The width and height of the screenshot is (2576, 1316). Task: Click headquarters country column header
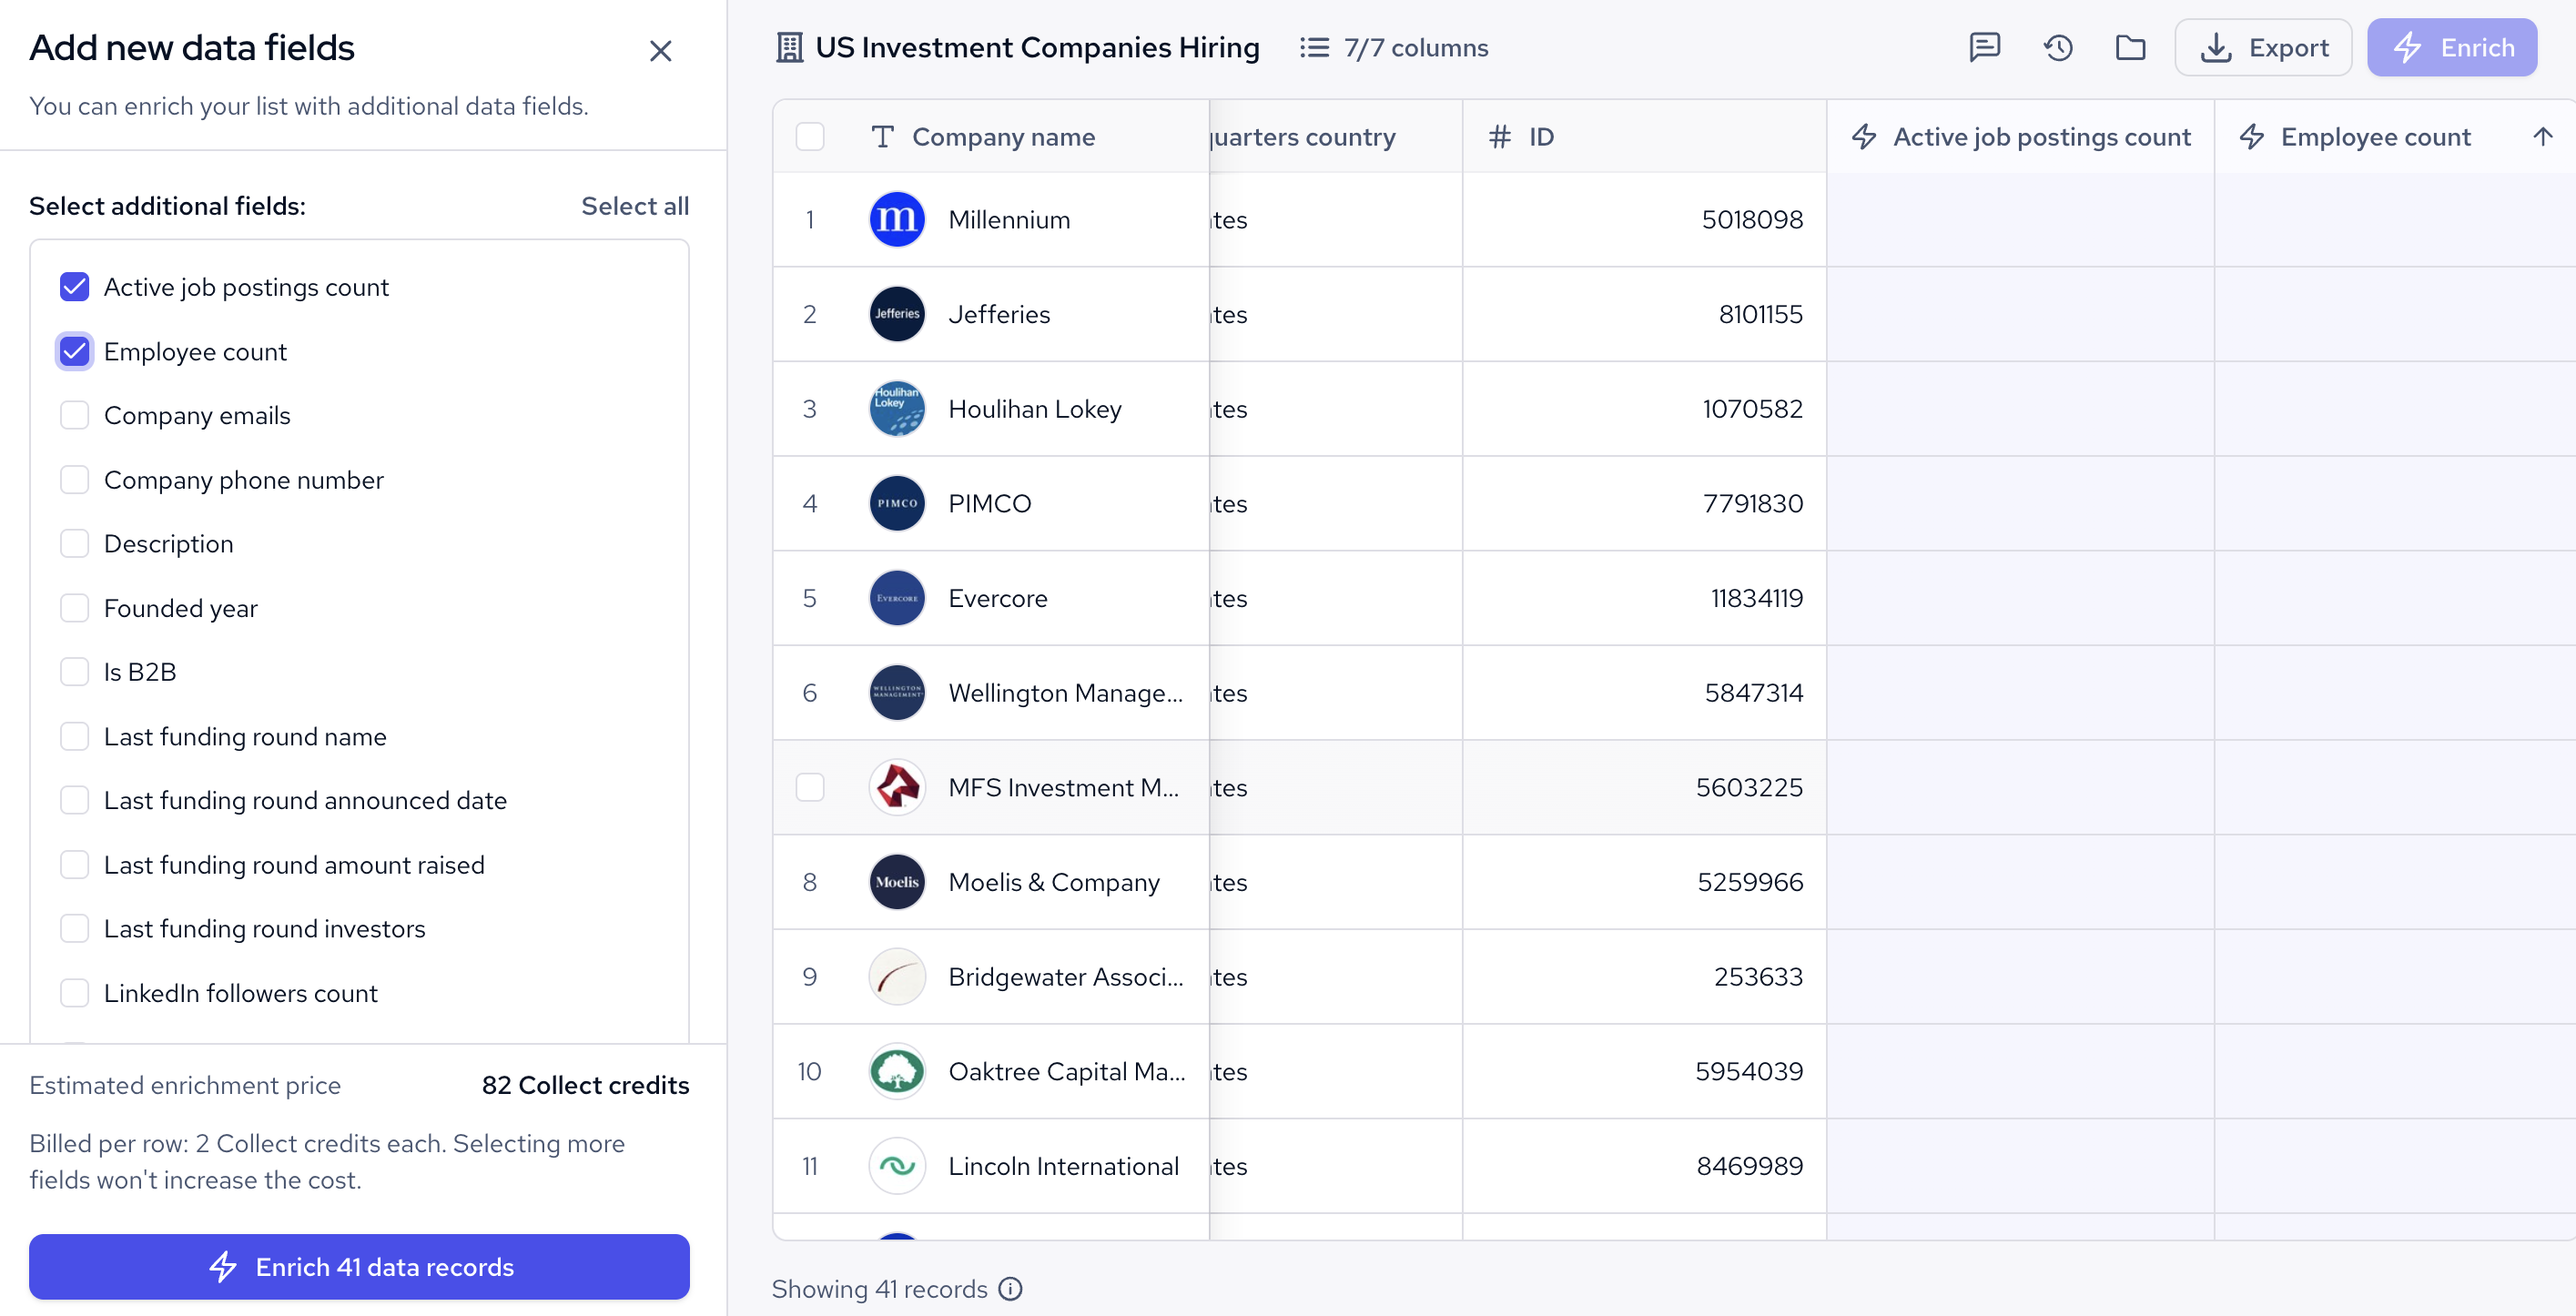tap(1335, 136)
